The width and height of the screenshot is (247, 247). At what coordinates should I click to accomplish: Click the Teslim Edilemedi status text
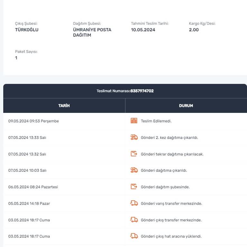(x=156, y=121)
